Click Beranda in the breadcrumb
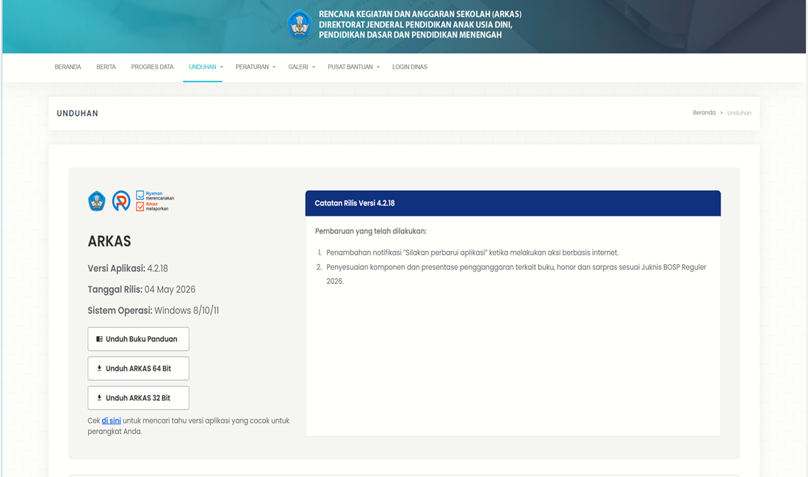This screenshot has width=808, height=477. pyautogui.click(x=704, y=113)
